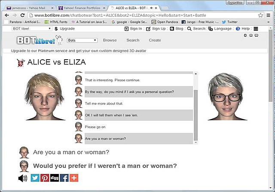Open the Open Pandora bookmark
Image resolution: width=275 pixels, height=192 pixels.
tap(165, 22)
